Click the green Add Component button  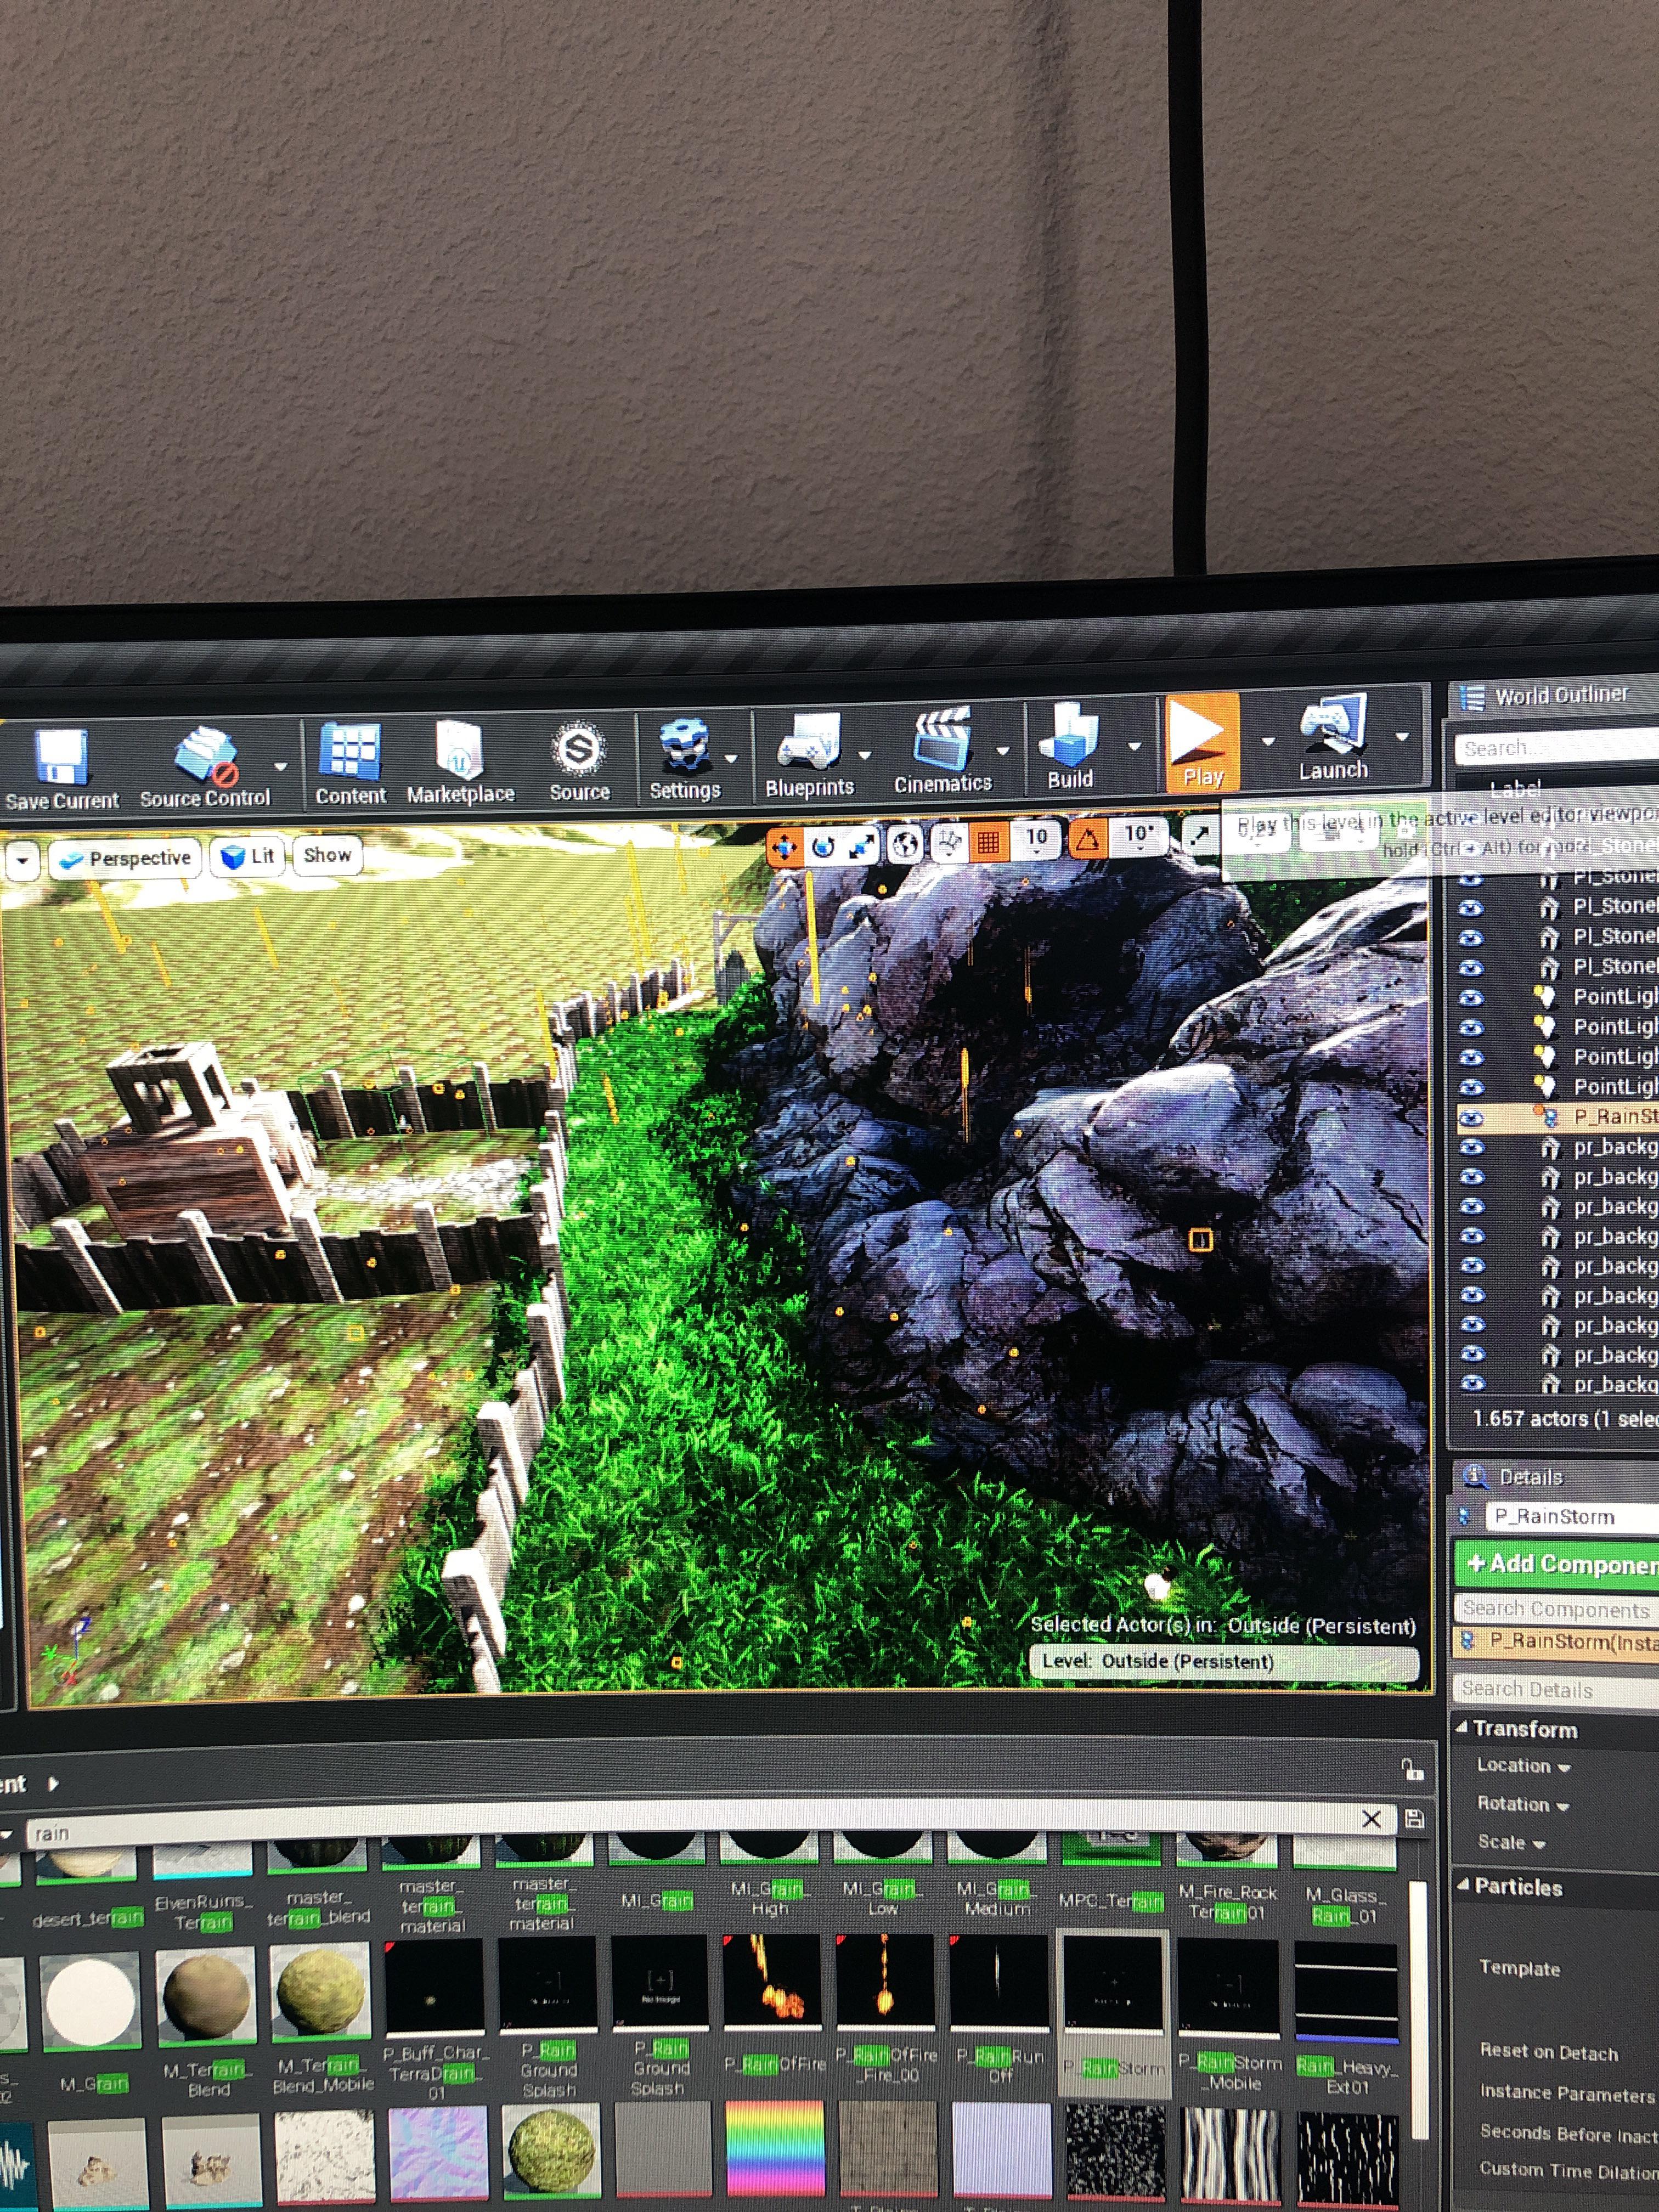(x=1556, y=1563)
